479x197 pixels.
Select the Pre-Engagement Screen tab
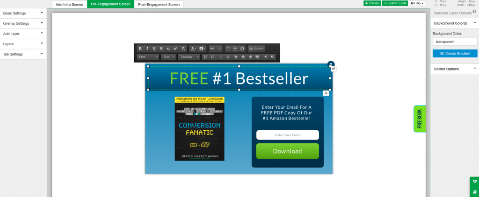pos(110,4)
